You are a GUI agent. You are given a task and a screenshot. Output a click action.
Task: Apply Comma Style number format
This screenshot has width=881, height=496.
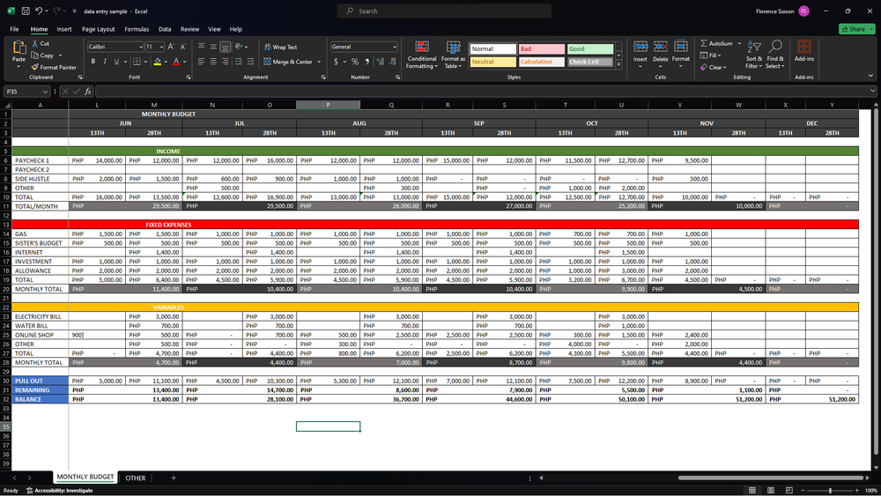coord(366,61)
